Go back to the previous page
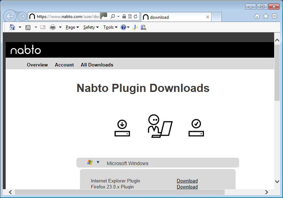 click(10, 16)
